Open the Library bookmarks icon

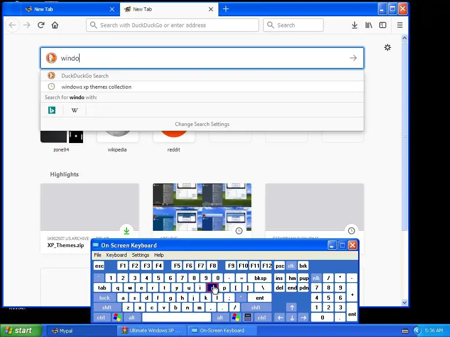pos(369,25)
